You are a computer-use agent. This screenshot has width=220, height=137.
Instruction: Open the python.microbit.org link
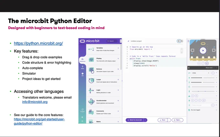pyautogui.click(x=38, y=43)
